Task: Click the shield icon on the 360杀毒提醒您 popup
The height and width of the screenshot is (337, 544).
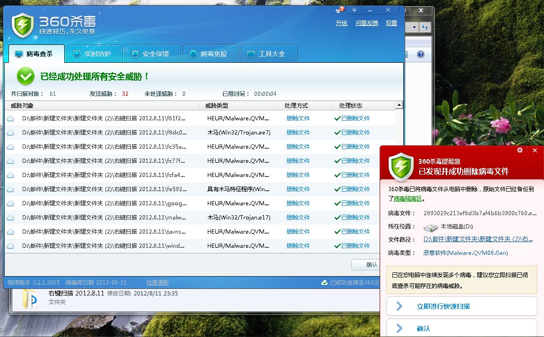Action: coord(401,168)
